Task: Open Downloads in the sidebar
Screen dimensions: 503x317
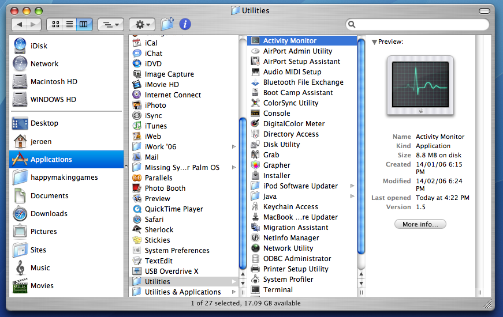Action: coord(66,214)
